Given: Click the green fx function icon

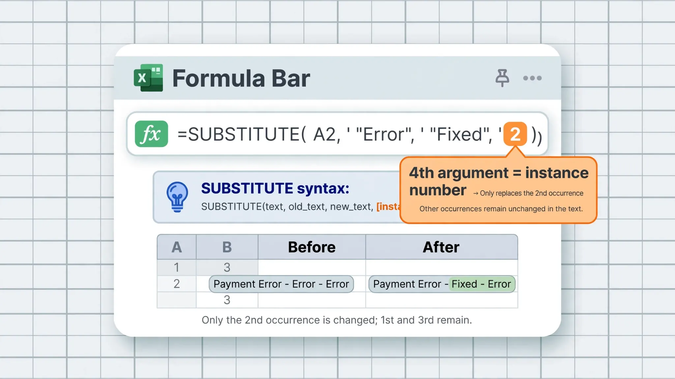Looking at the screenshot, I should pyautogui.click(x=151, y=134).
